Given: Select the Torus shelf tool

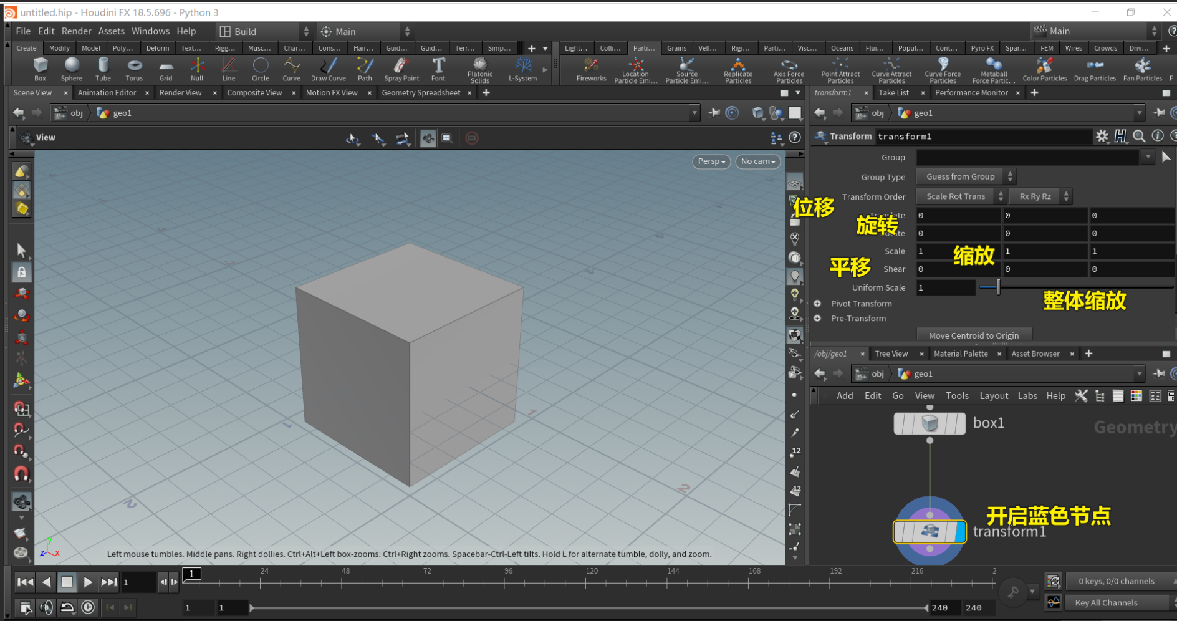Looking at the screenshot, I should pos(134,69).
